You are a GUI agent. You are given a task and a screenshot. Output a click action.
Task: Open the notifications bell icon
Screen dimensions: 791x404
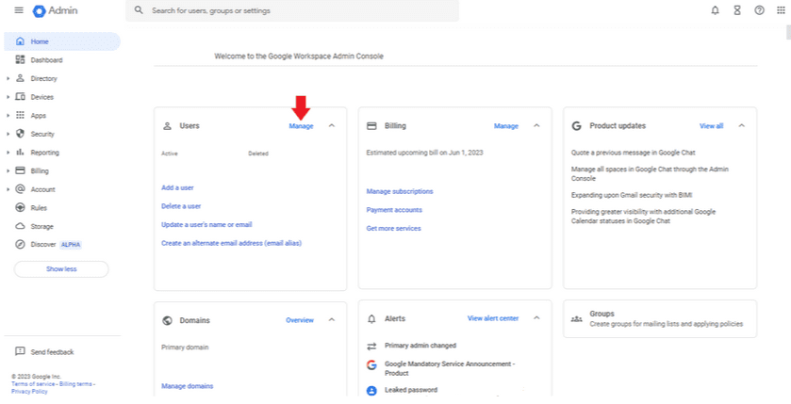(715, 10)
